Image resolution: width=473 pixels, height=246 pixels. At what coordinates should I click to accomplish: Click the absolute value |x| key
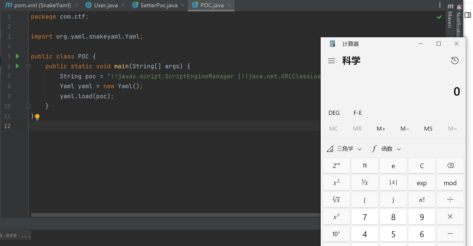[x=393, y=183]
